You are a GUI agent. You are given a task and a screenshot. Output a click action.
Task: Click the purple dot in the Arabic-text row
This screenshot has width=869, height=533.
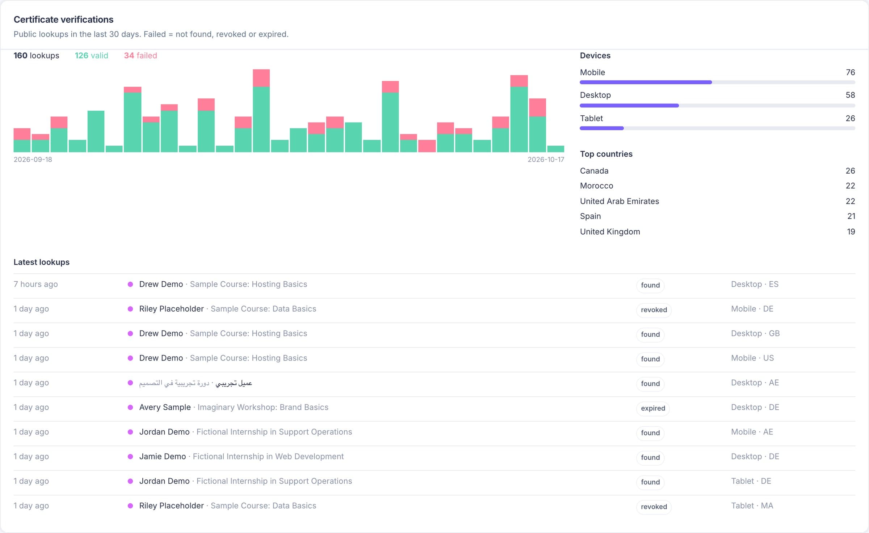click(x=130, y=383)
